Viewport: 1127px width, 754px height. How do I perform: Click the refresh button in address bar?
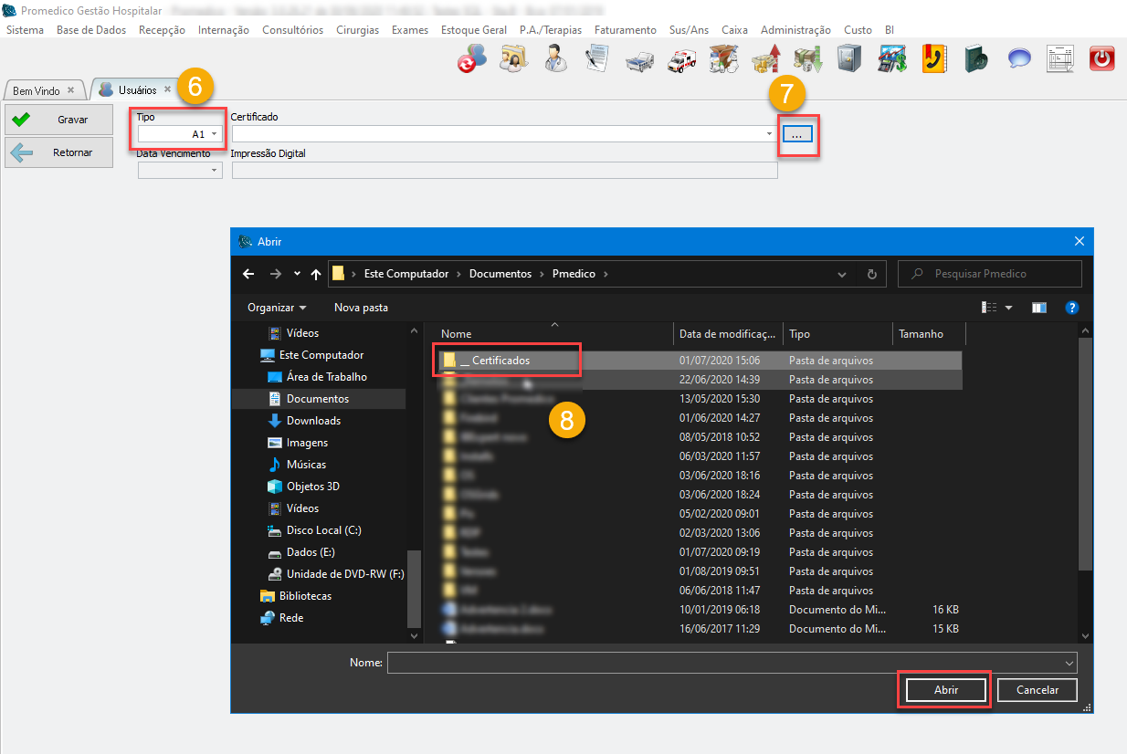871,274
